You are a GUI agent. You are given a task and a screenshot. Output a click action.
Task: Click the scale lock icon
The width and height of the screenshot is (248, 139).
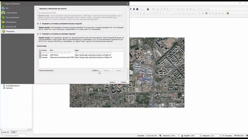(x=182, y=136)
